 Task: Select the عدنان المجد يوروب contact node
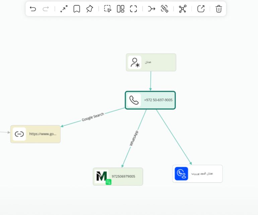point(197,173)
